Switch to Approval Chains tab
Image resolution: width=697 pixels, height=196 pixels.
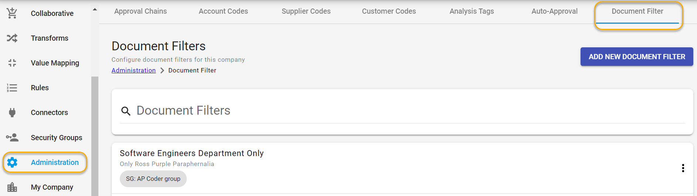coord(141,11)
